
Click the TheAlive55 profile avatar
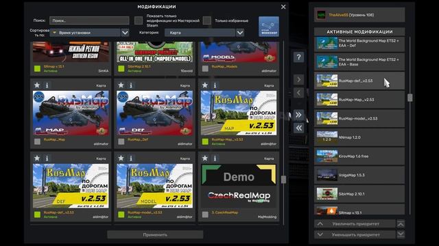pyautogui.click(x=321, y=15)
